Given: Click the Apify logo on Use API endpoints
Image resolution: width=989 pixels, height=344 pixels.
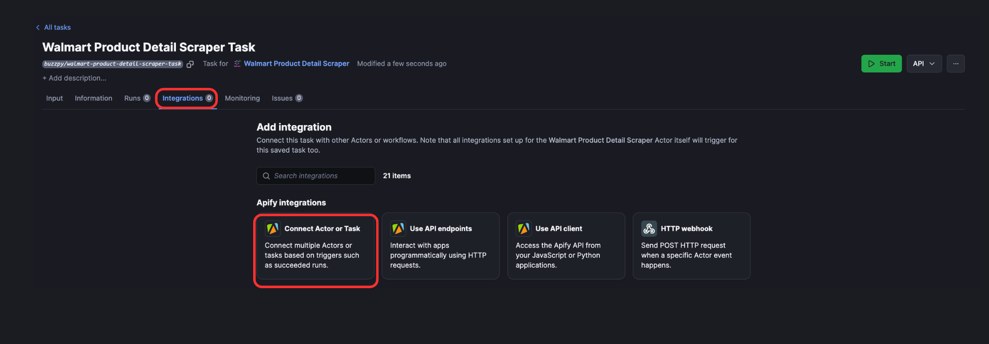Looking at the screenshot, I should click(x=398, y=229).
